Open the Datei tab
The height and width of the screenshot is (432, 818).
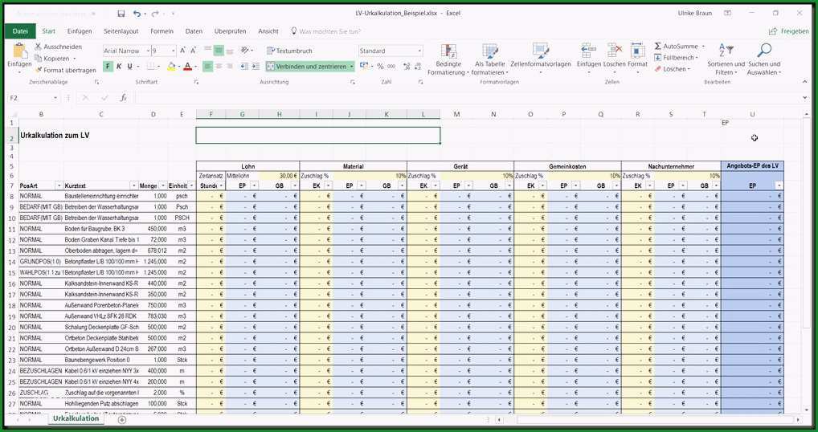coord(20,31)
